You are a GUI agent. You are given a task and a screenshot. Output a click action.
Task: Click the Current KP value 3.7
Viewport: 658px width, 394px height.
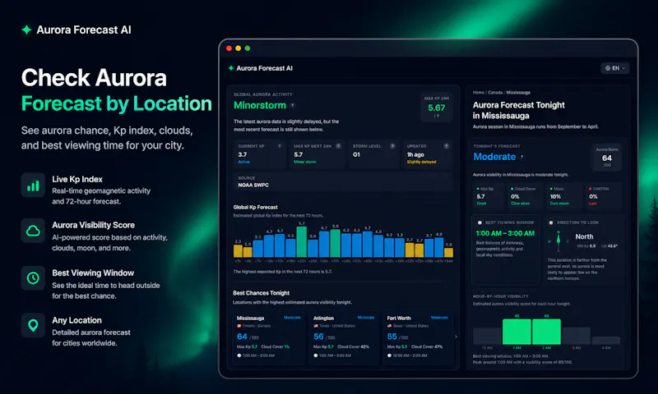coord(243,154)
